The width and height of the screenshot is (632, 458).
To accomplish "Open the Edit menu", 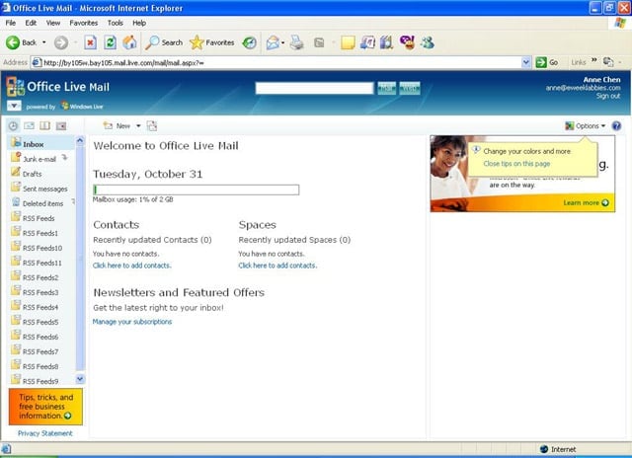I will (31, 23).
